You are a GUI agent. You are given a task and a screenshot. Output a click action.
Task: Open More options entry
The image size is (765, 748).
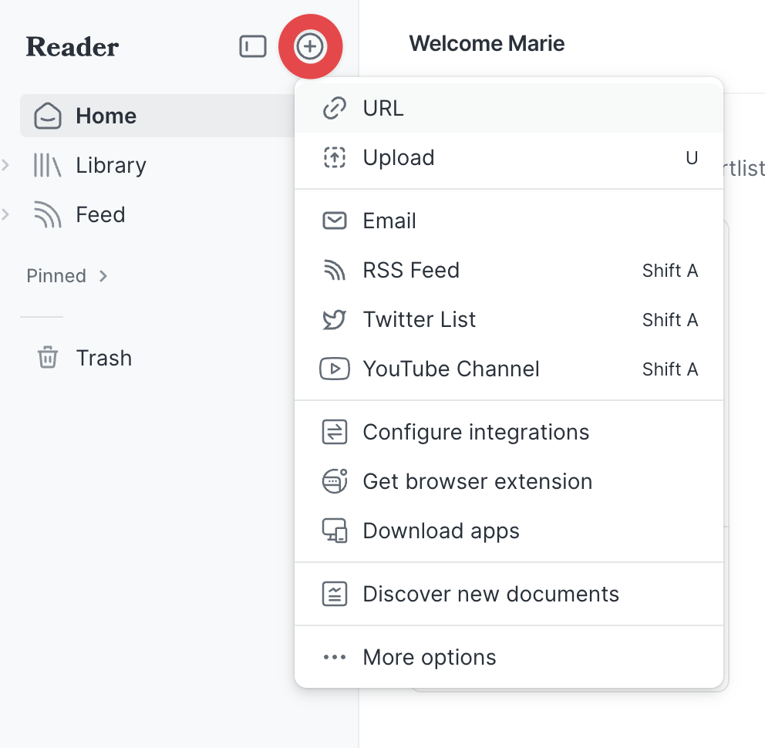(430, 657)
